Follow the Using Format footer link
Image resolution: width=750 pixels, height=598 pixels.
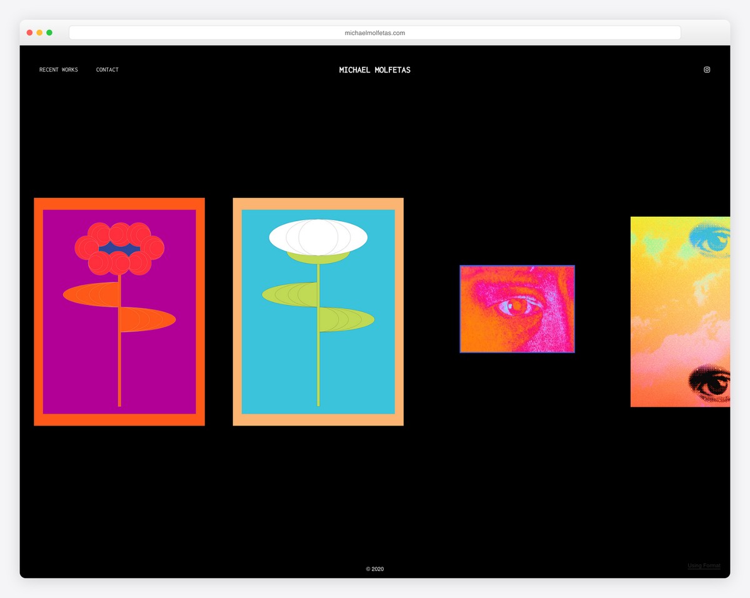pyautogui.click(x=704, y=566)
